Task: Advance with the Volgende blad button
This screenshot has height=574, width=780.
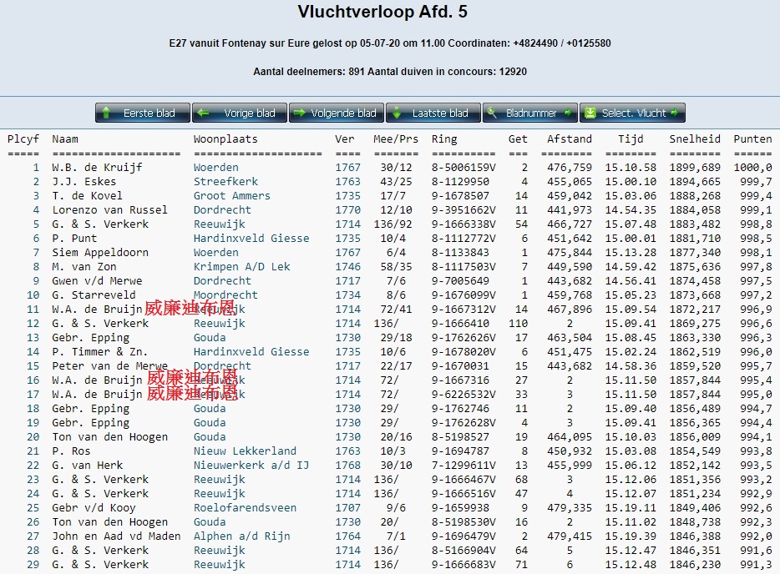Action: [x=337, y=113]
